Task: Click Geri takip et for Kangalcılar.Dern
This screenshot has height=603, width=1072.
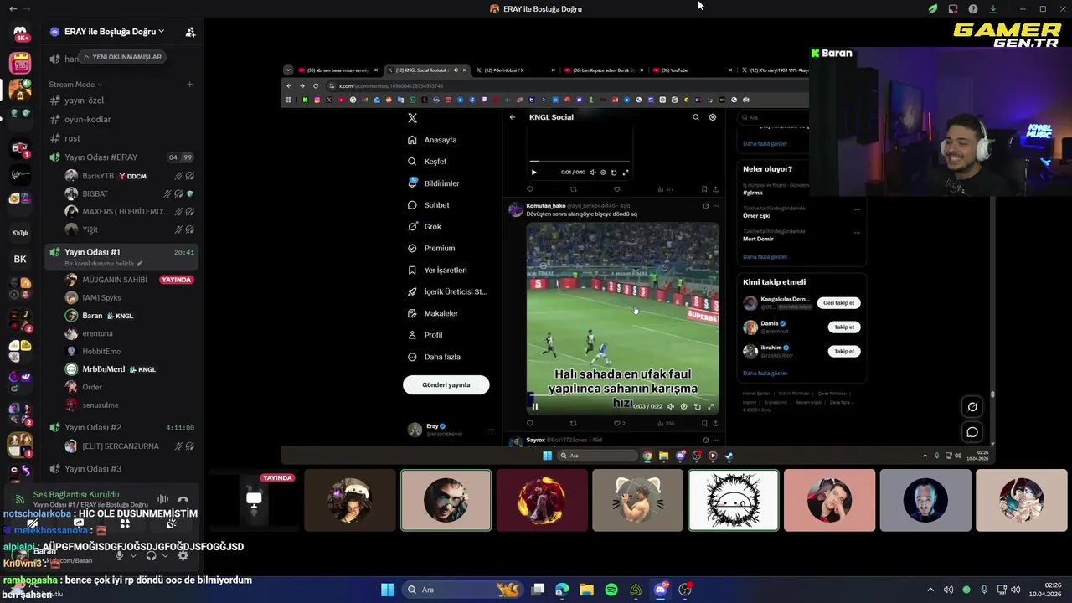Action: 839,303
